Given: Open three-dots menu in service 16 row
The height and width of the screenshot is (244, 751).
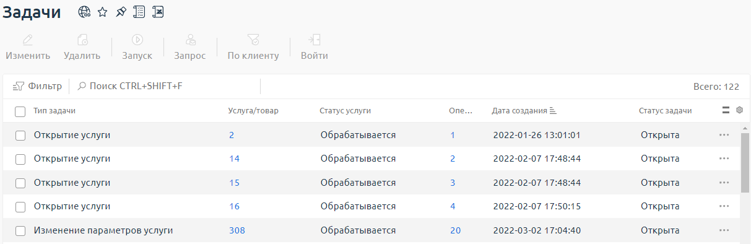Looking at the screenshot, I should coord(724,206).
